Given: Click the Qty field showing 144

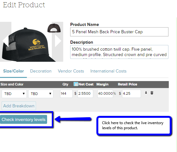Looking at the screenshot, I should pos(66,94).
